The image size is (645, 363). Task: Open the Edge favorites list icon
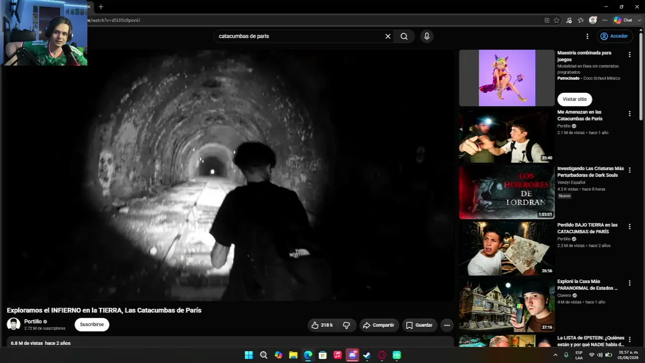pos(580,20)
